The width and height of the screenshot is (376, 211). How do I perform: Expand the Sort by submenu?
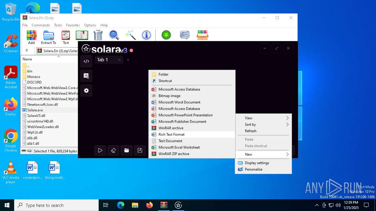pos(263,125)
